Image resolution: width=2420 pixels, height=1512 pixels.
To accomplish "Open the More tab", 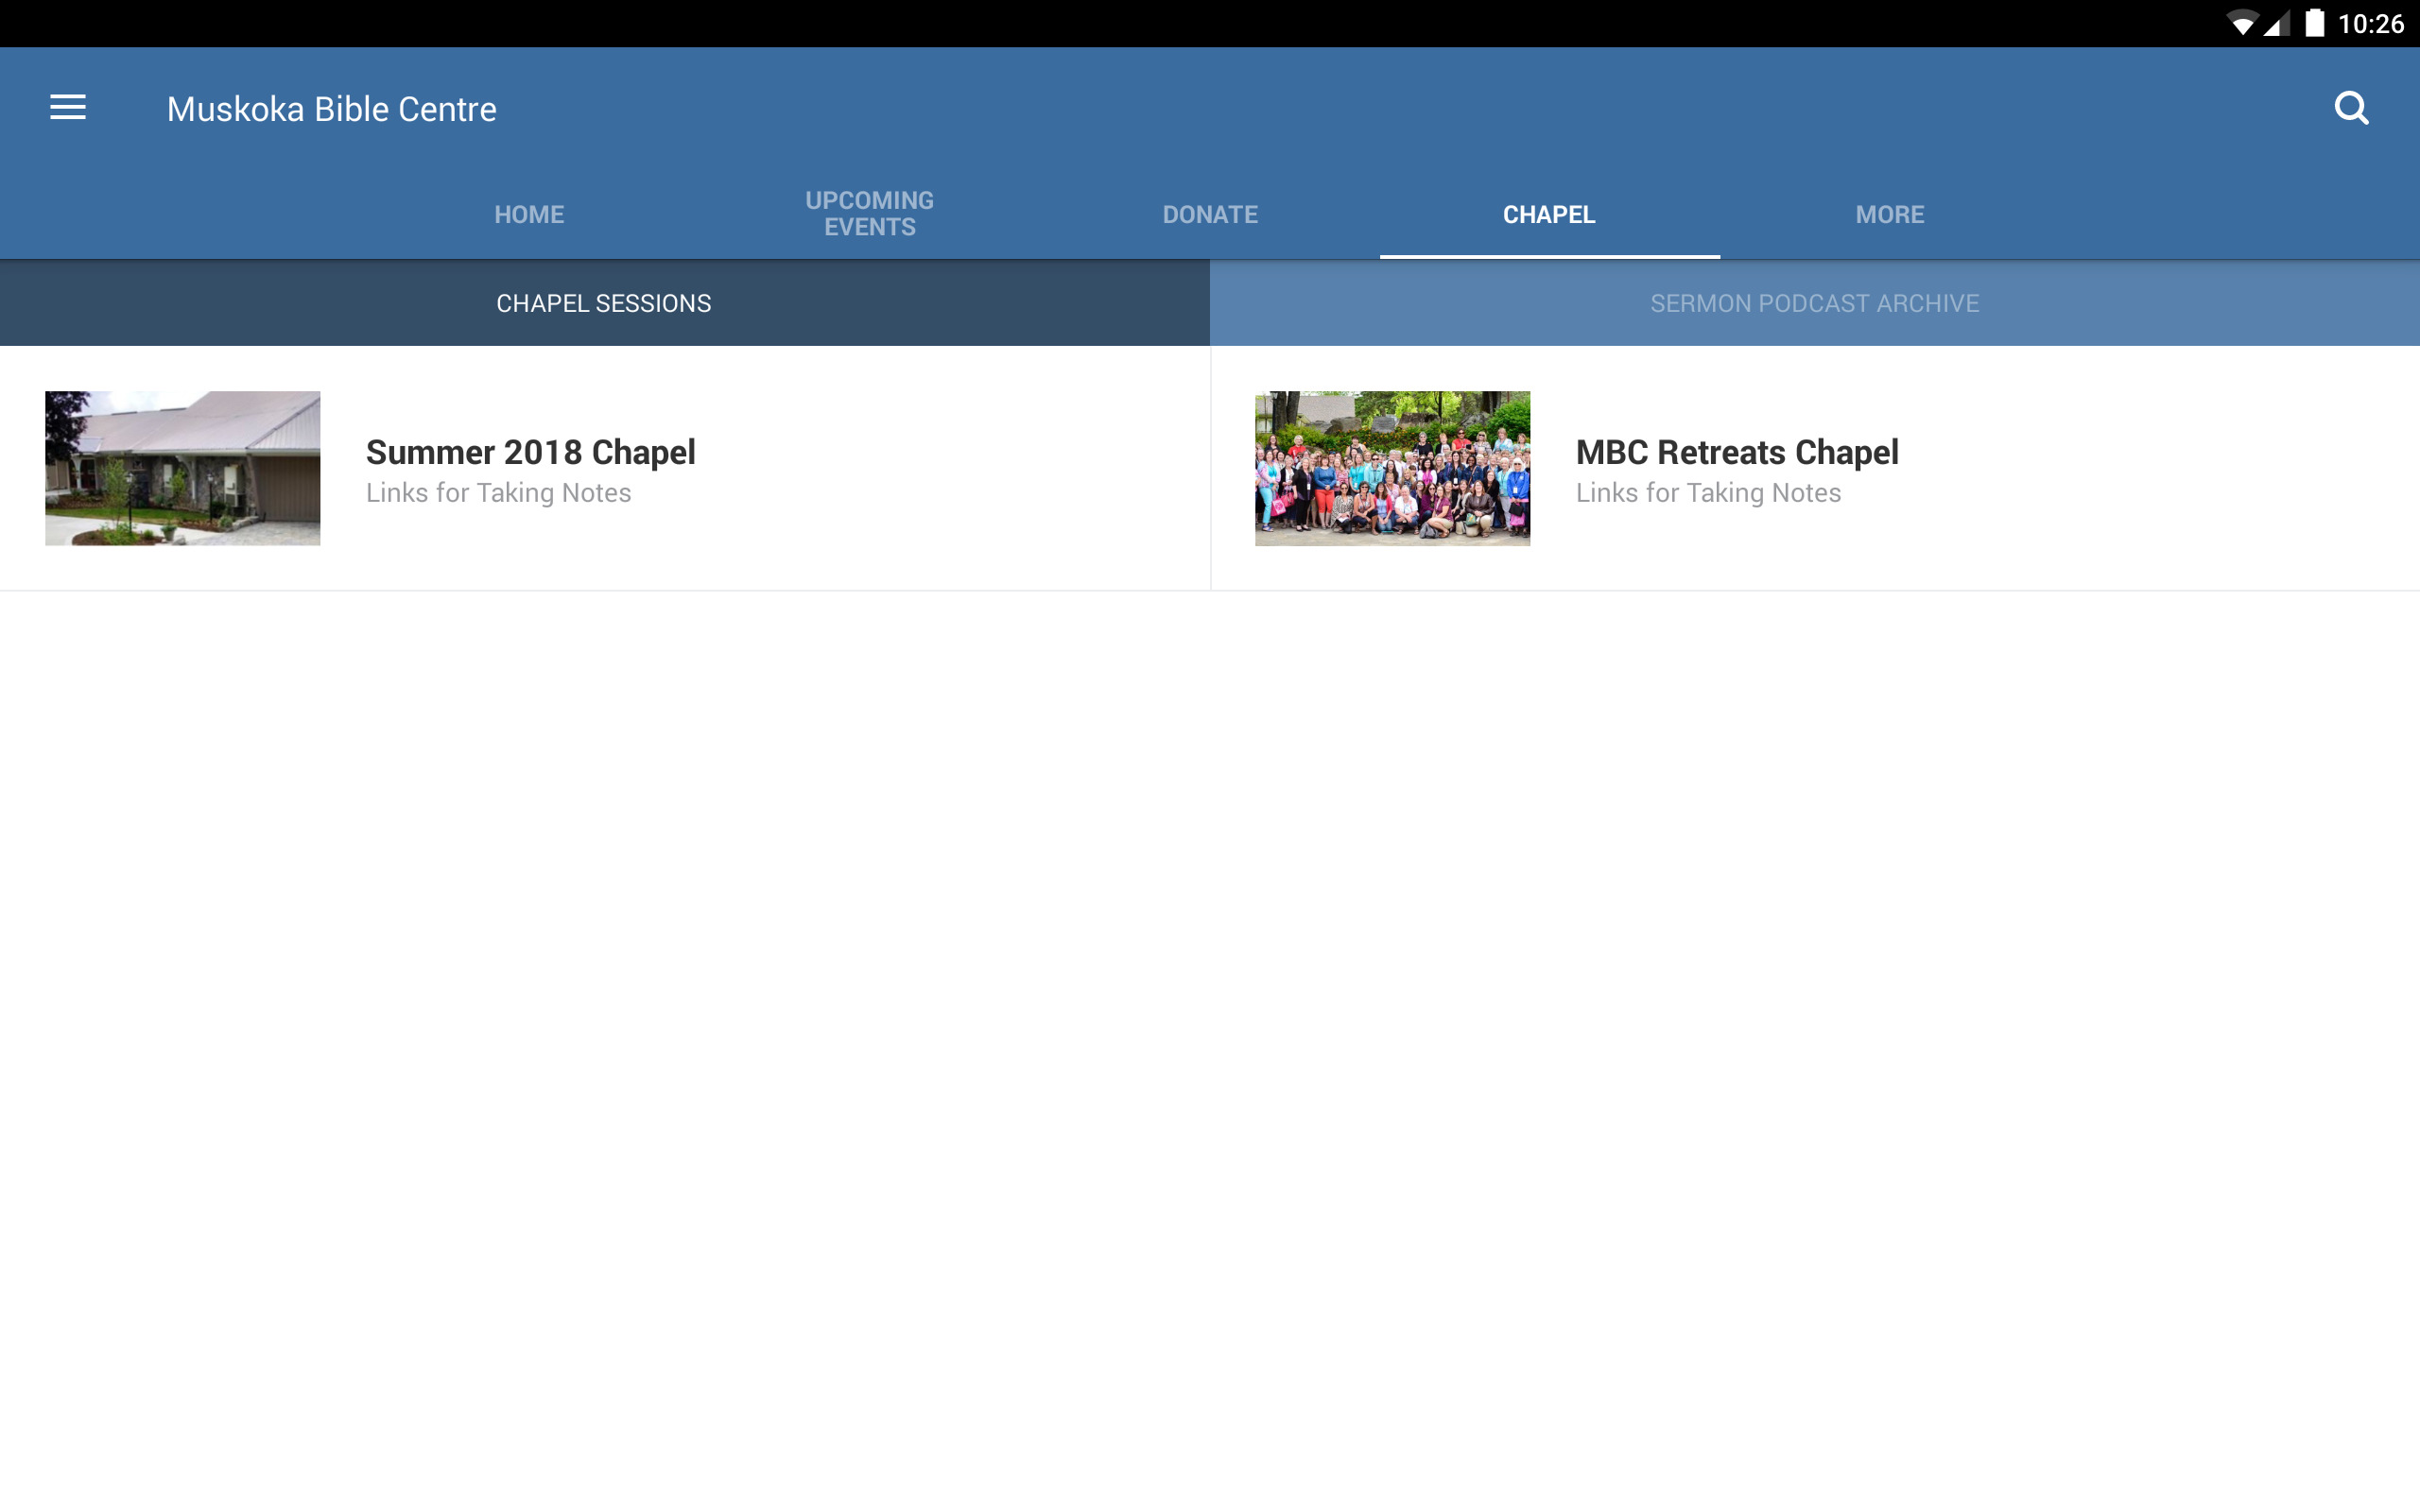I will (1889, 214).
